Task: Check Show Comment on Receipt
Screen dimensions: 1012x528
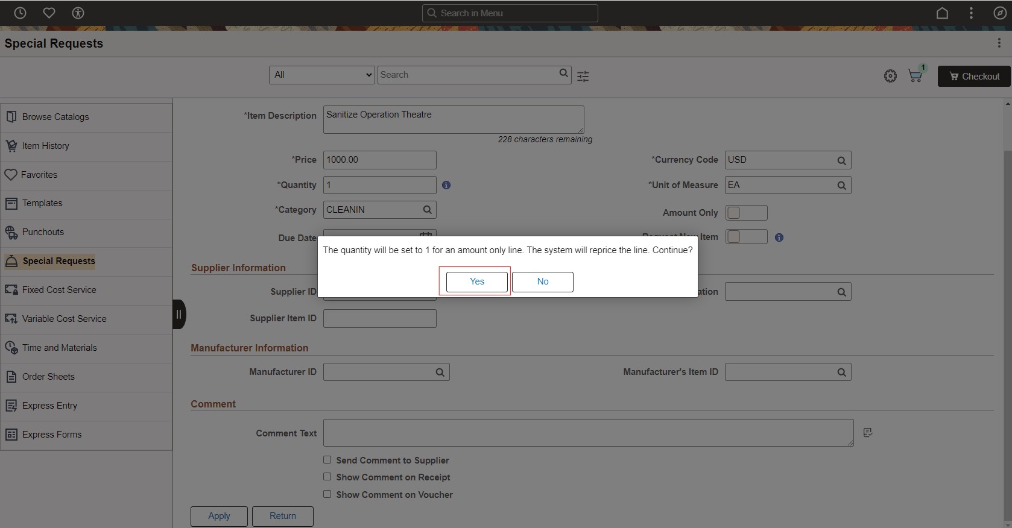Action: click(x=327, y=477)
